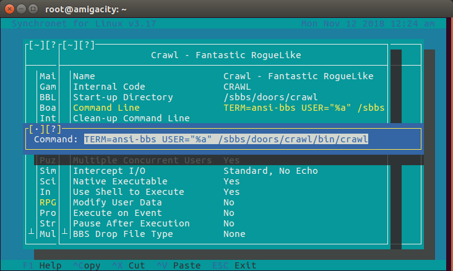
Task: Click the [?] help button on Command dialog
Action: click(53, 129)
